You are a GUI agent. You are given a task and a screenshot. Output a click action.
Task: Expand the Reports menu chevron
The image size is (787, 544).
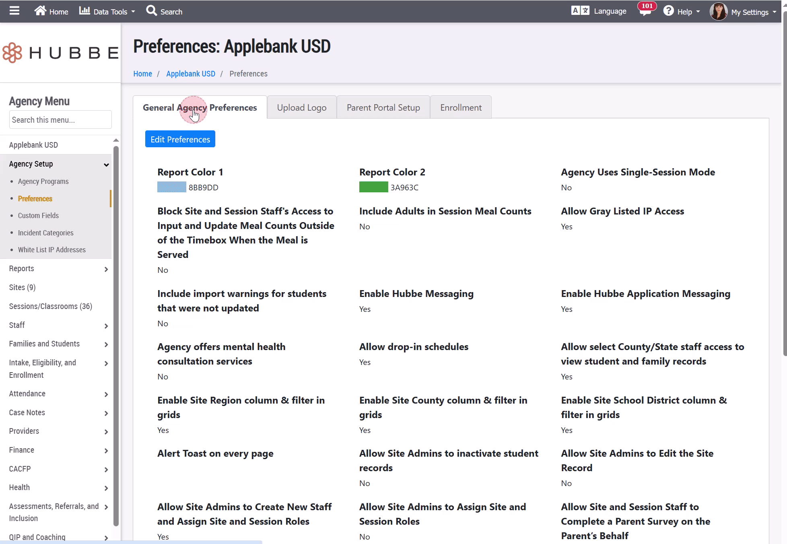point(106,269)
